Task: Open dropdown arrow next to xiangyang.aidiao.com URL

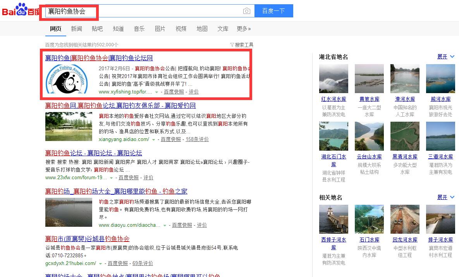Action: [x=153, y=140]
